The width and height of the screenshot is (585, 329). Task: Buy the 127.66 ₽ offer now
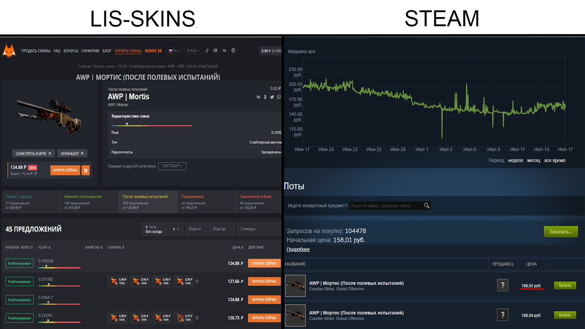(264, 281)
